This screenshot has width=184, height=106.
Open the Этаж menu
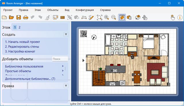click(38, 10)
